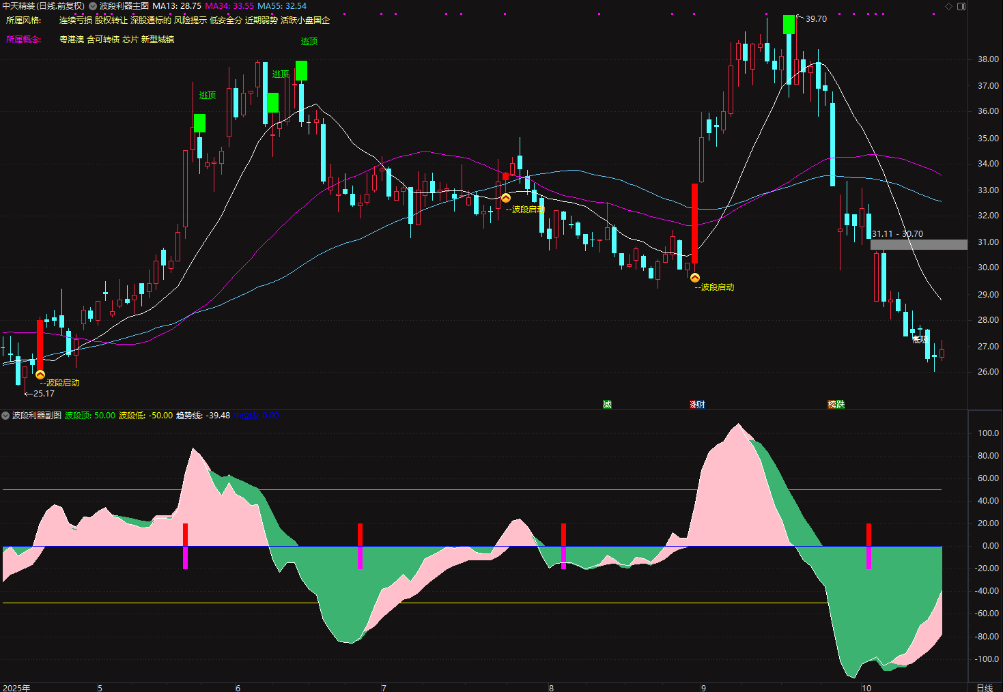Click the month 6 label on time axis
The image size is (1003, 692).
[238, 688]
